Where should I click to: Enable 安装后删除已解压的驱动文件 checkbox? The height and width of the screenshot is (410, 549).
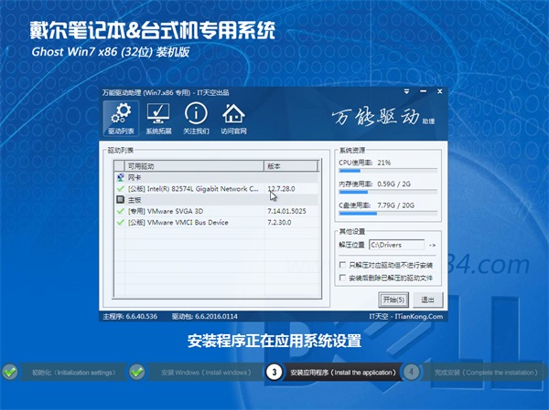pyautogui.click(x=342, y=277)
